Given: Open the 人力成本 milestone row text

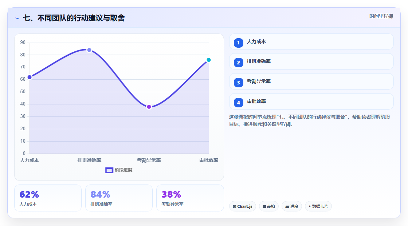Looking at the screenshot, I should (x=256, y=41).
